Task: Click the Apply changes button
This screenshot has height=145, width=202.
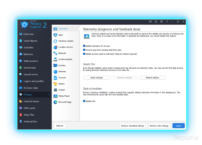Action: point(97,78)
